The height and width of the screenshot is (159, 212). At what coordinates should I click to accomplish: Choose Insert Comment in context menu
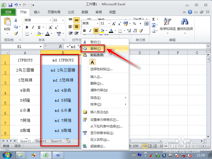[105, 112]
